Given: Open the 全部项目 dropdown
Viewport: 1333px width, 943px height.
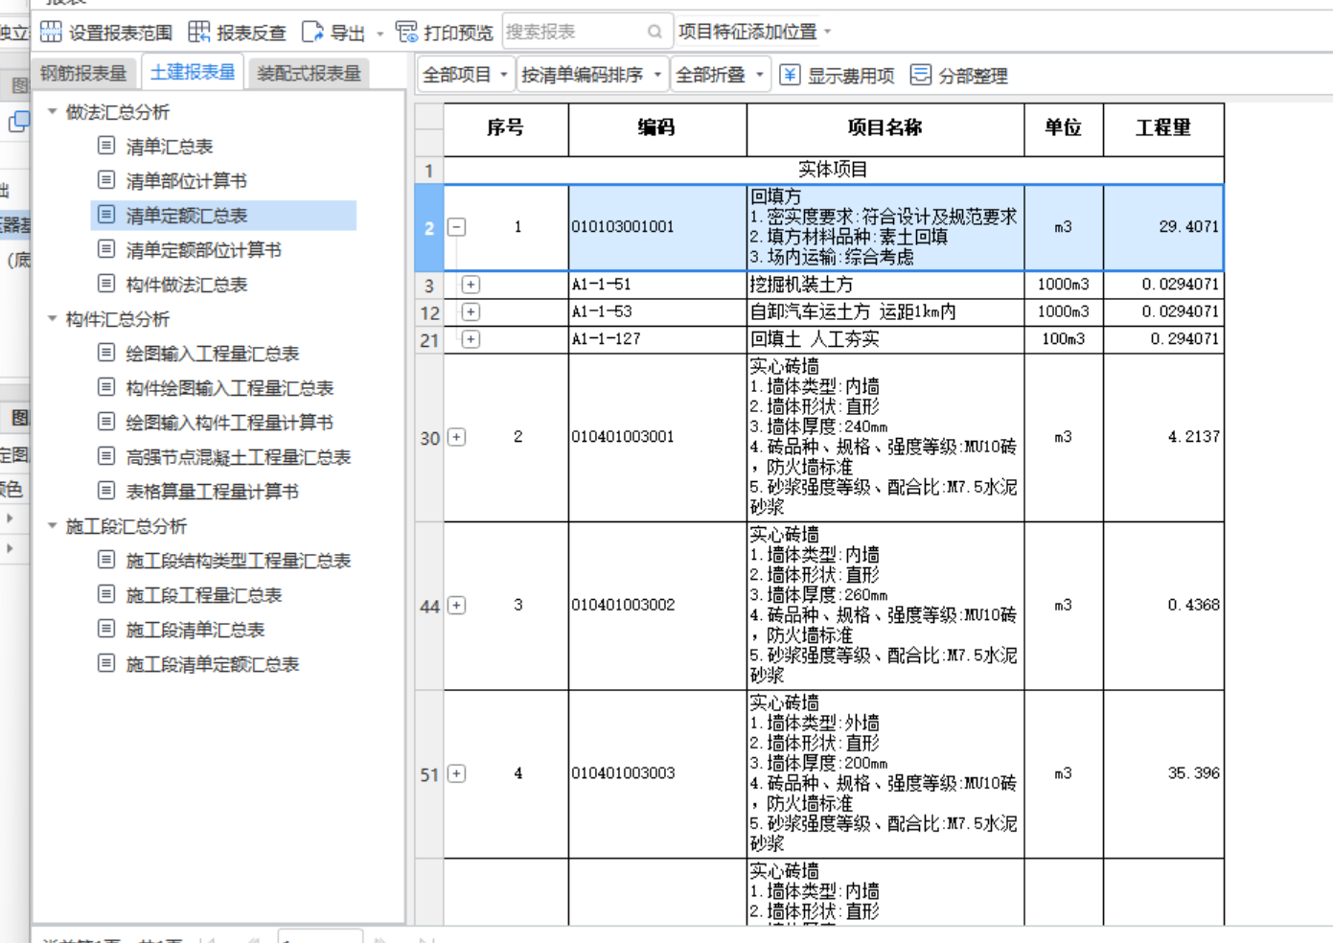Looking at the screenshot, I should 465,75.
